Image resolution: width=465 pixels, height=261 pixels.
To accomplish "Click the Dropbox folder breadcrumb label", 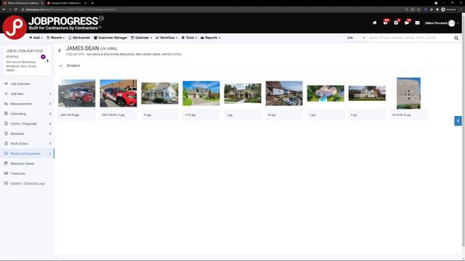I will click(x=73, y=66).
